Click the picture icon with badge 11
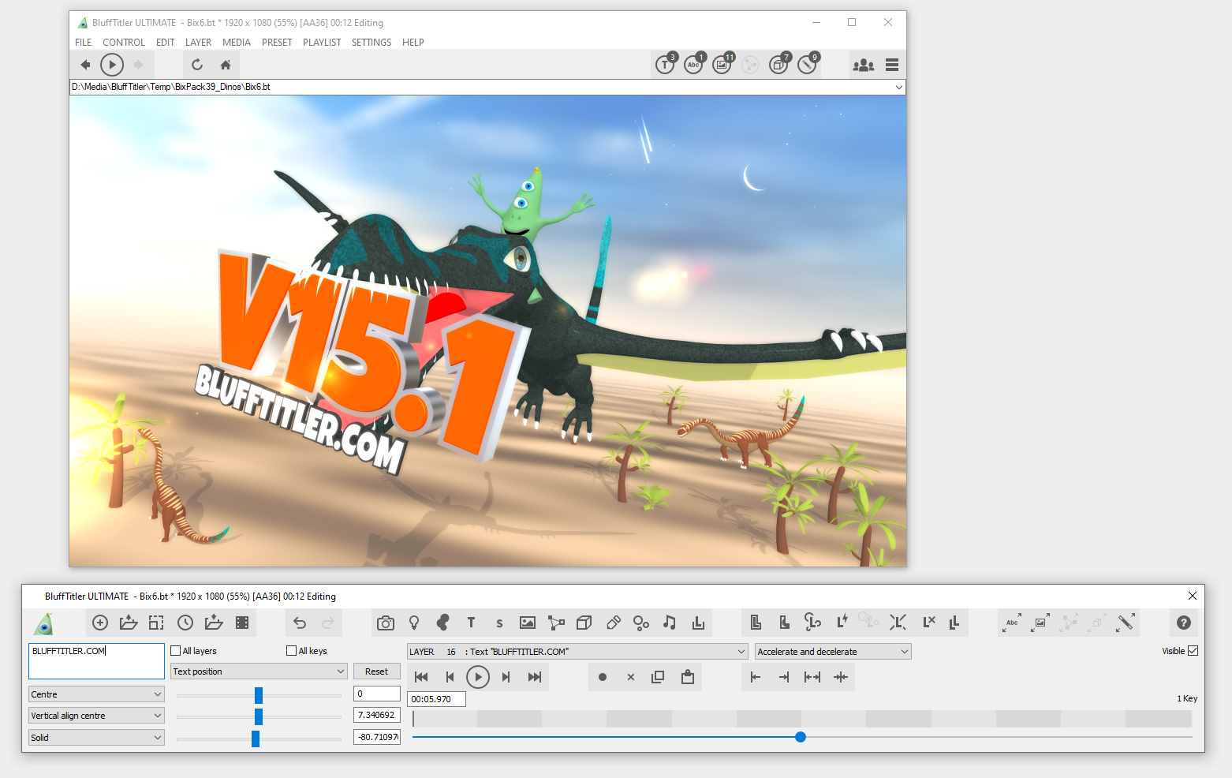Screen dimensions: 1232x778 click(x=722, y=64)
